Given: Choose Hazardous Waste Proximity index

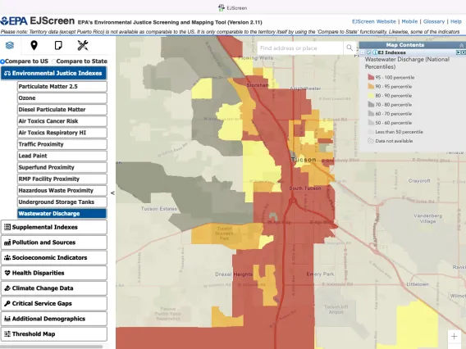Looking at the screenshot, I should [x=62, y=191].
